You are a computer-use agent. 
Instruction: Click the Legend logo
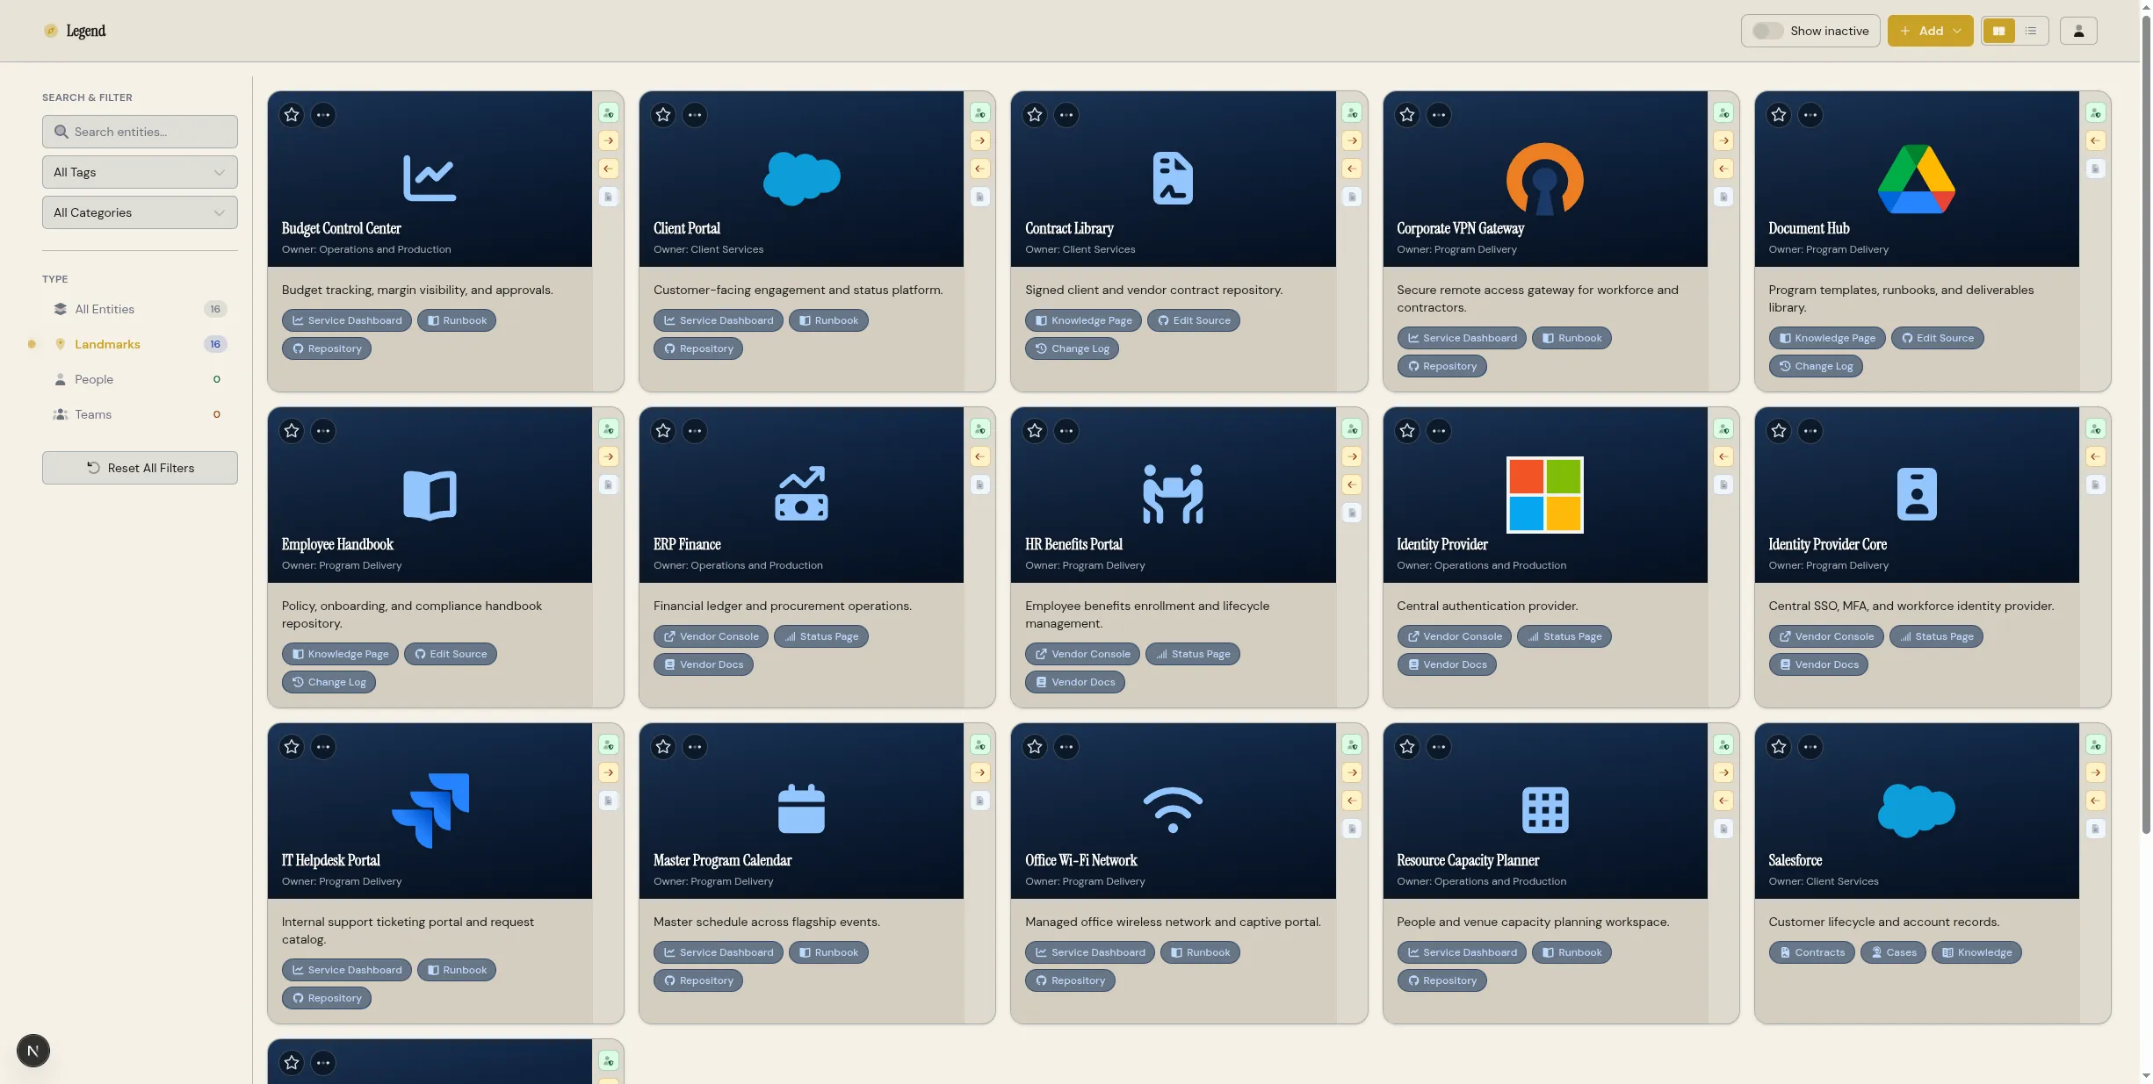pos(75,31)
